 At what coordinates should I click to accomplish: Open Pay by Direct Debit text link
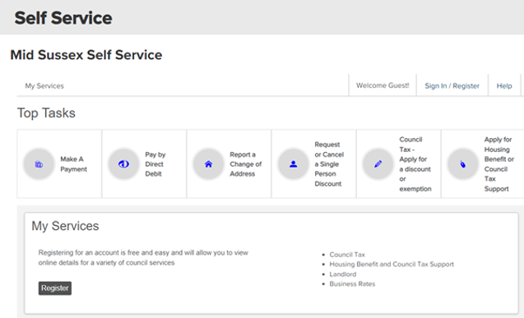coord(155,164)
